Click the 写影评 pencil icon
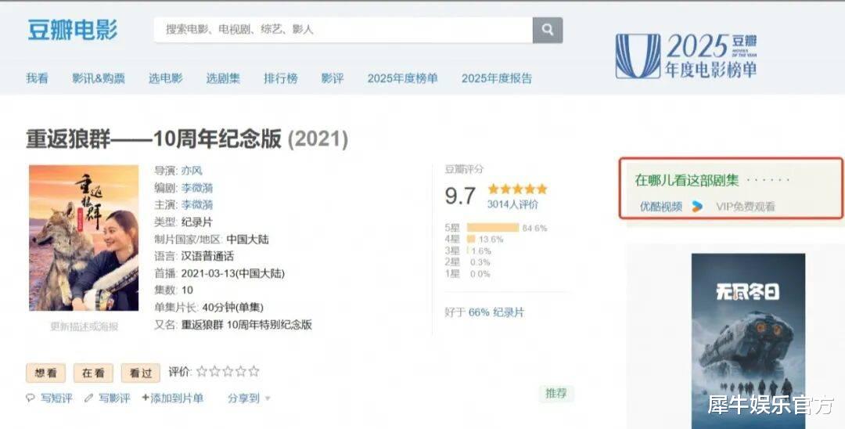Image resolution: width=845 pixels, height=429 pixels. (88, 398)
